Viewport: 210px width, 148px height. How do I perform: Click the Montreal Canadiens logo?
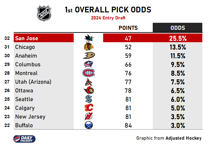tap(88, 73)
